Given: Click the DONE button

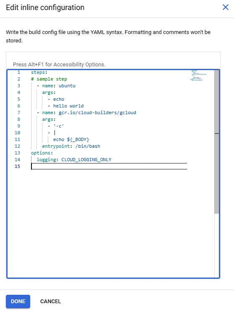Looking at the screenshot, I should click(18, 301).
